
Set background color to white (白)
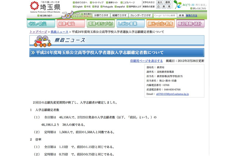(158, 7)
